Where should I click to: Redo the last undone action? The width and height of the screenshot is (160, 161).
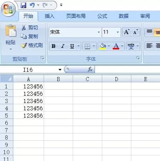45,5
